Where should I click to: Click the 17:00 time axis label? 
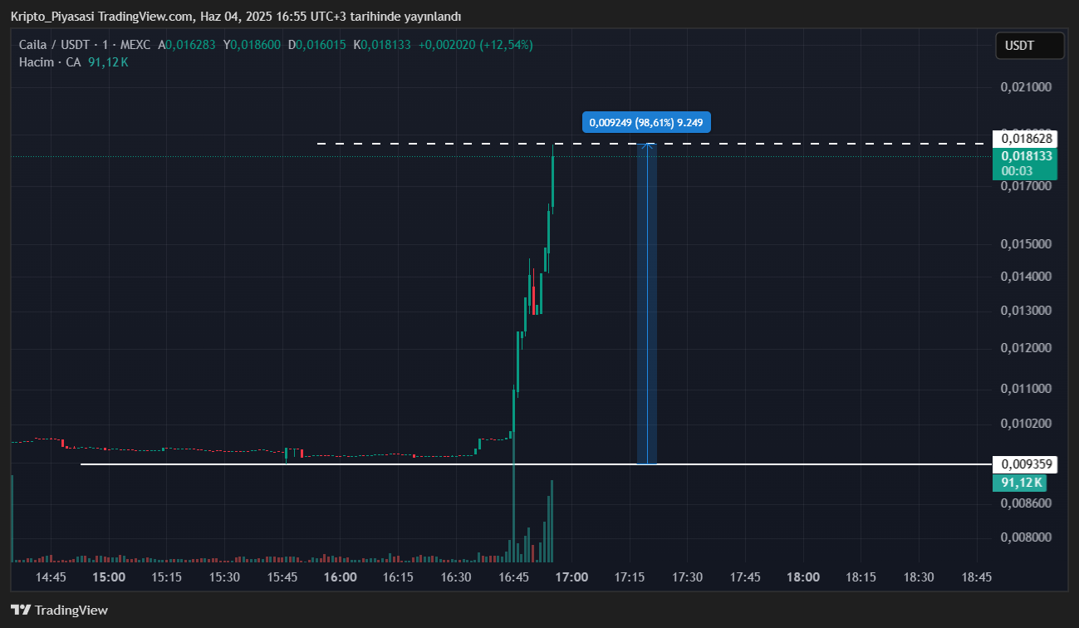coord(571,577)
